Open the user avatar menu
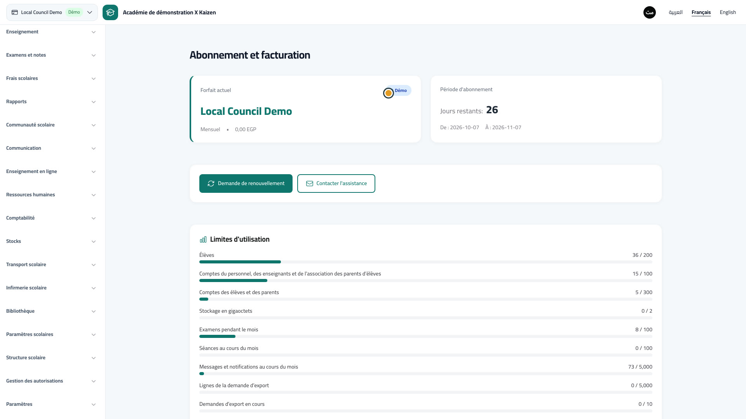 pyautogui.click(x=650, y=12)
